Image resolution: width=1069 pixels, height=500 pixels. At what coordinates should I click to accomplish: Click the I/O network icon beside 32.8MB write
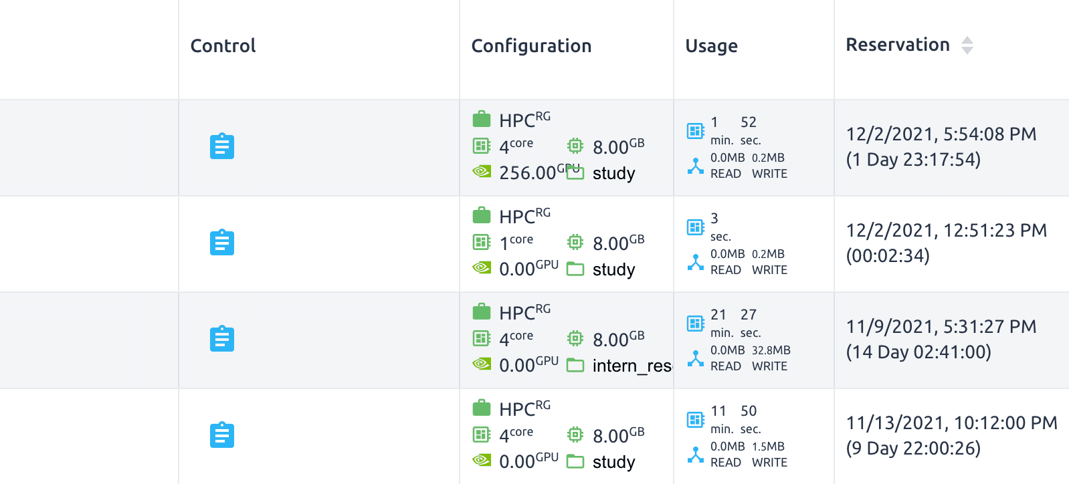coord(696,358)
